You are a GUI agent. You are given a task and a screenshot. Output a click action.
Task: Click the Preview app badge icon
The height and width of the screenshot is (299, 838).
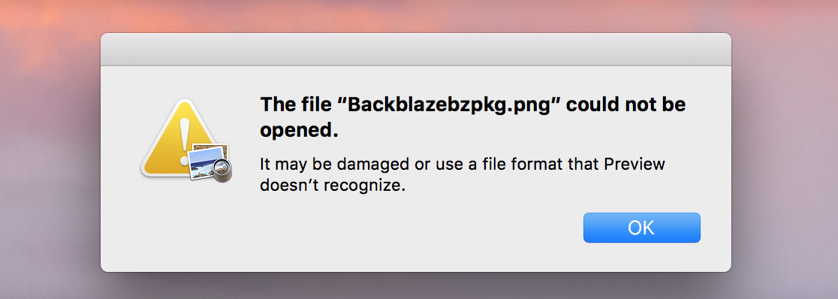(210, 162)
